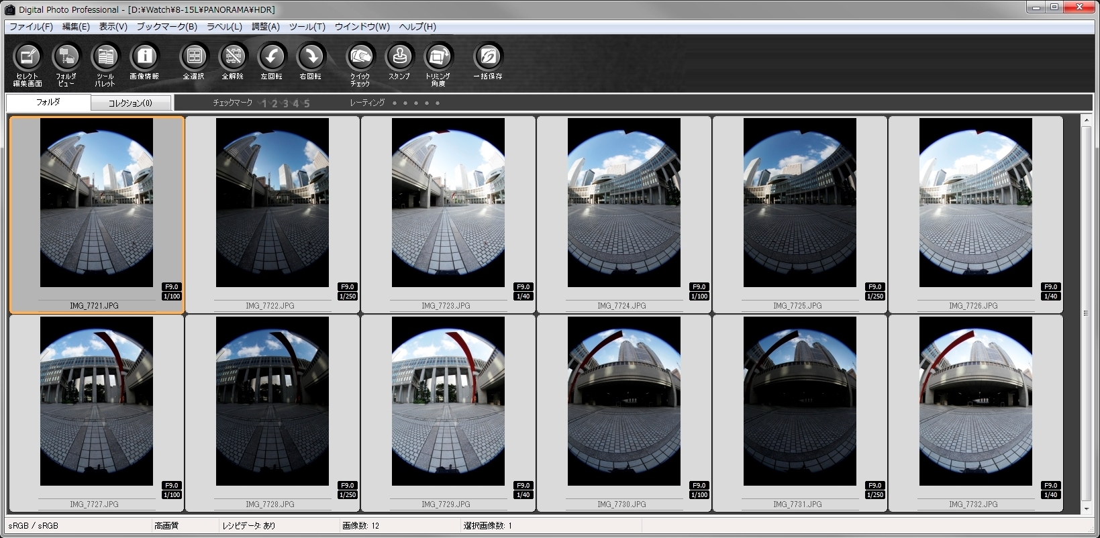The width and height of the screenshot is (1100, 538).
Task: Switch to the コレクション(0) tab
Action: (x=131, y=103)
